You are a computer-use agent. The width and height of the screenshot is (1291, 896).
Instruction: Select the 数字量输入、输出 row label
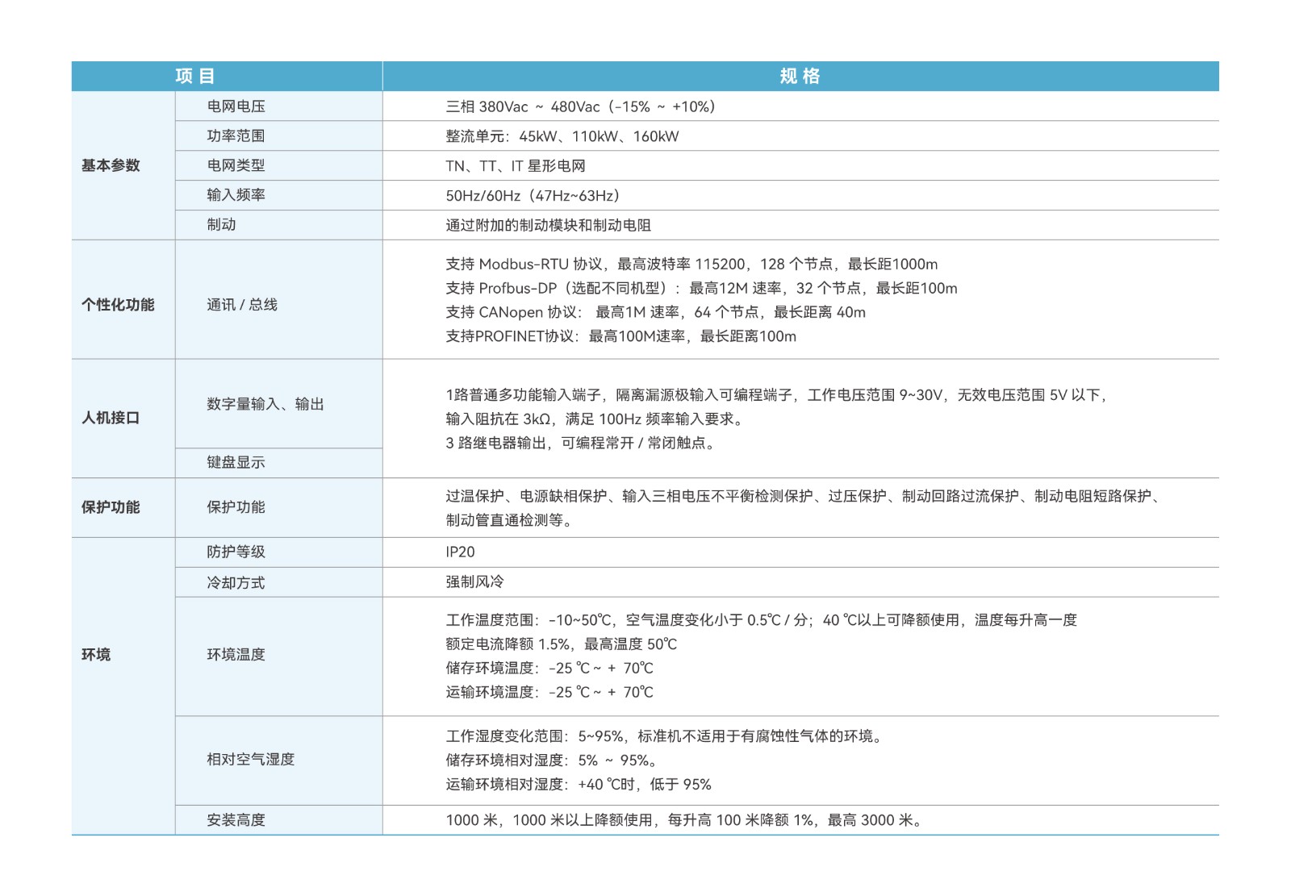tap(265, 404)
